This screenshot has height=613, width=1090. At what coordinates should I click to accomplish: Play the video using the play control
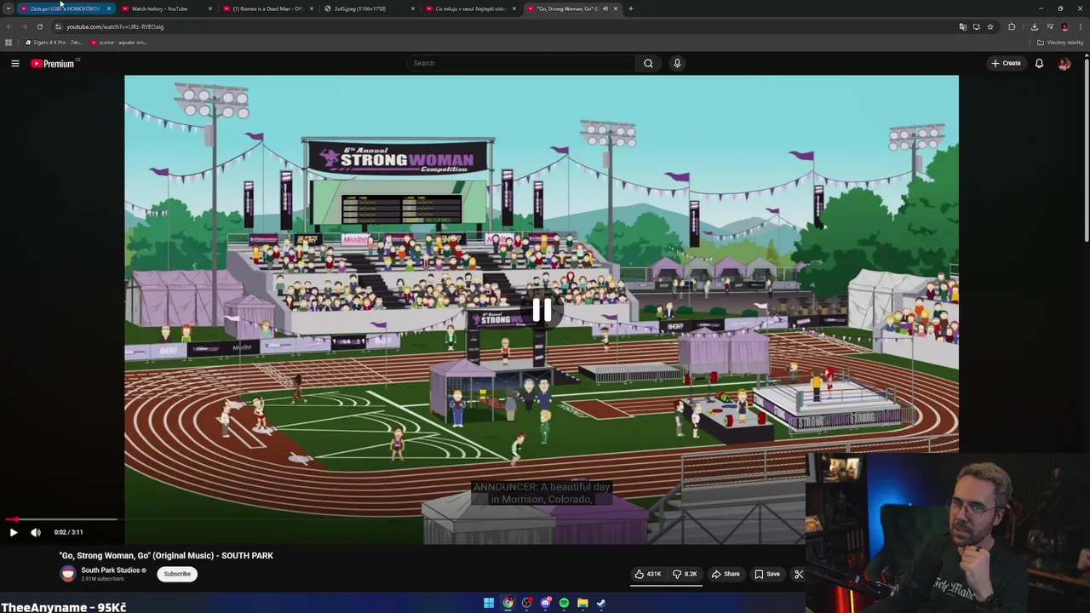[x=13, y=532]
